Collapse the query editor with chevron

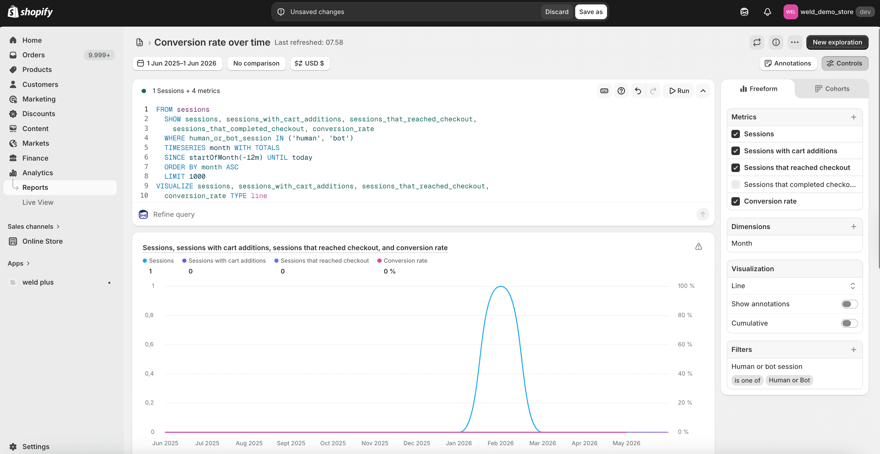pyautogui.click(x=703, y=91)
